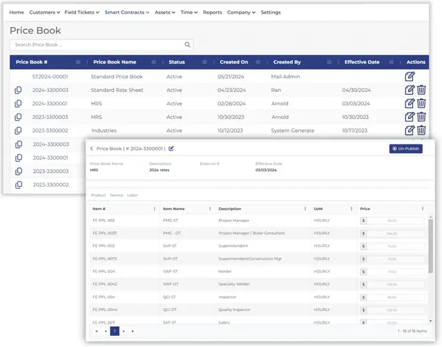Switch to the Product tab

click(98, 195)
